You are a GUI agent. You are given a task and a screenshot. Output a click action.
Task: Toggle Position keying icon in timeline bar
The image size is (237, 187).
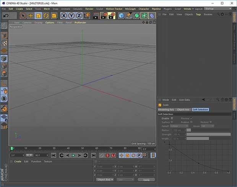tap(122, 155)
